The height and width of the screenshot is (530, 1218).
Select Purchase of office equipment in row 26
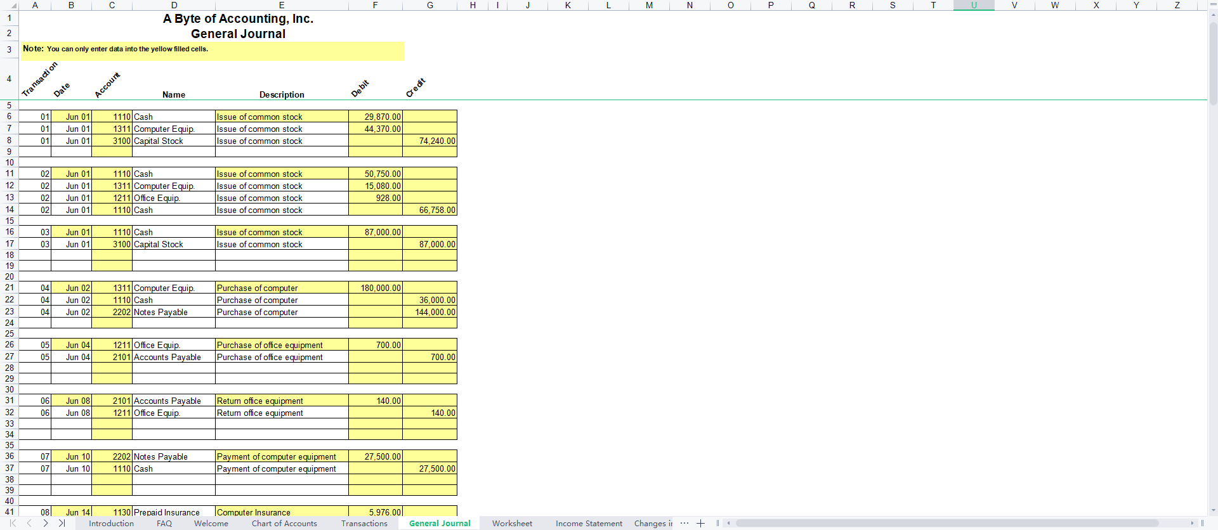click(x=282, y=345)
